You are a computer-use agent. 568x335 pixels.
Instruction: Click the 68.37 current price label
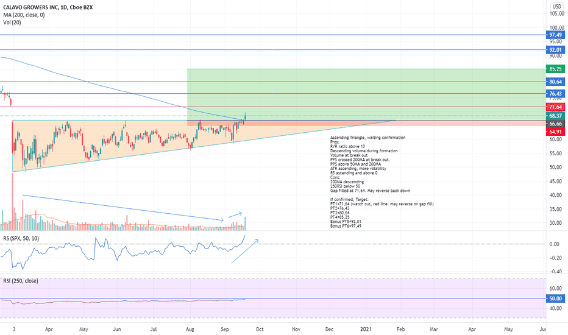pyautogui.click(x=555, y=116)
